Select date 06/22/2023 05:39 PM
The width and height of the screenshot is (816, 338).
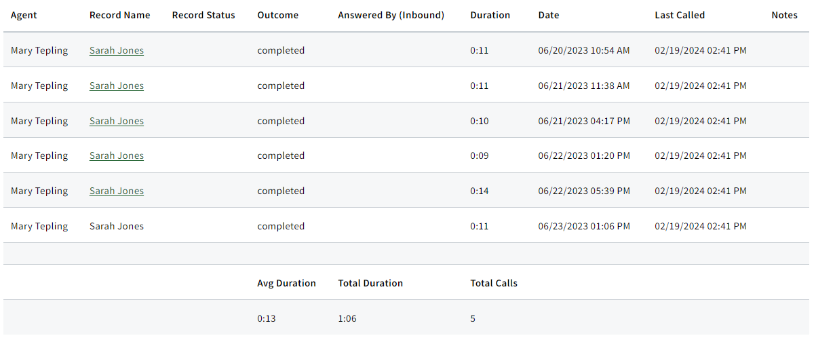pyautogui.click(x=584, y=191)
